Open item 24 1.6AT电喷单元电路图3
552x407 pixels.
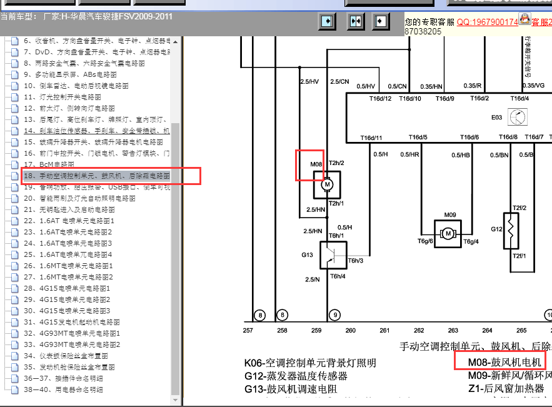click(x=68, y=244)
